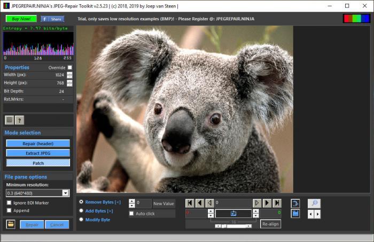The width and height of the screenshot is (374, 242).
Task: Choose the Patch mode
Action: tap(38, 162)
